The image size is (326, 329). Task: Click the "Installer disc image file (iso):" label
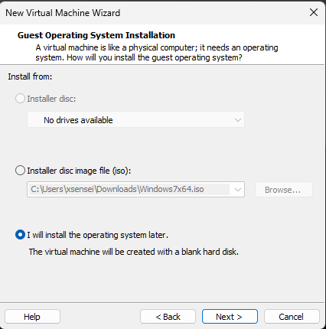79,171
